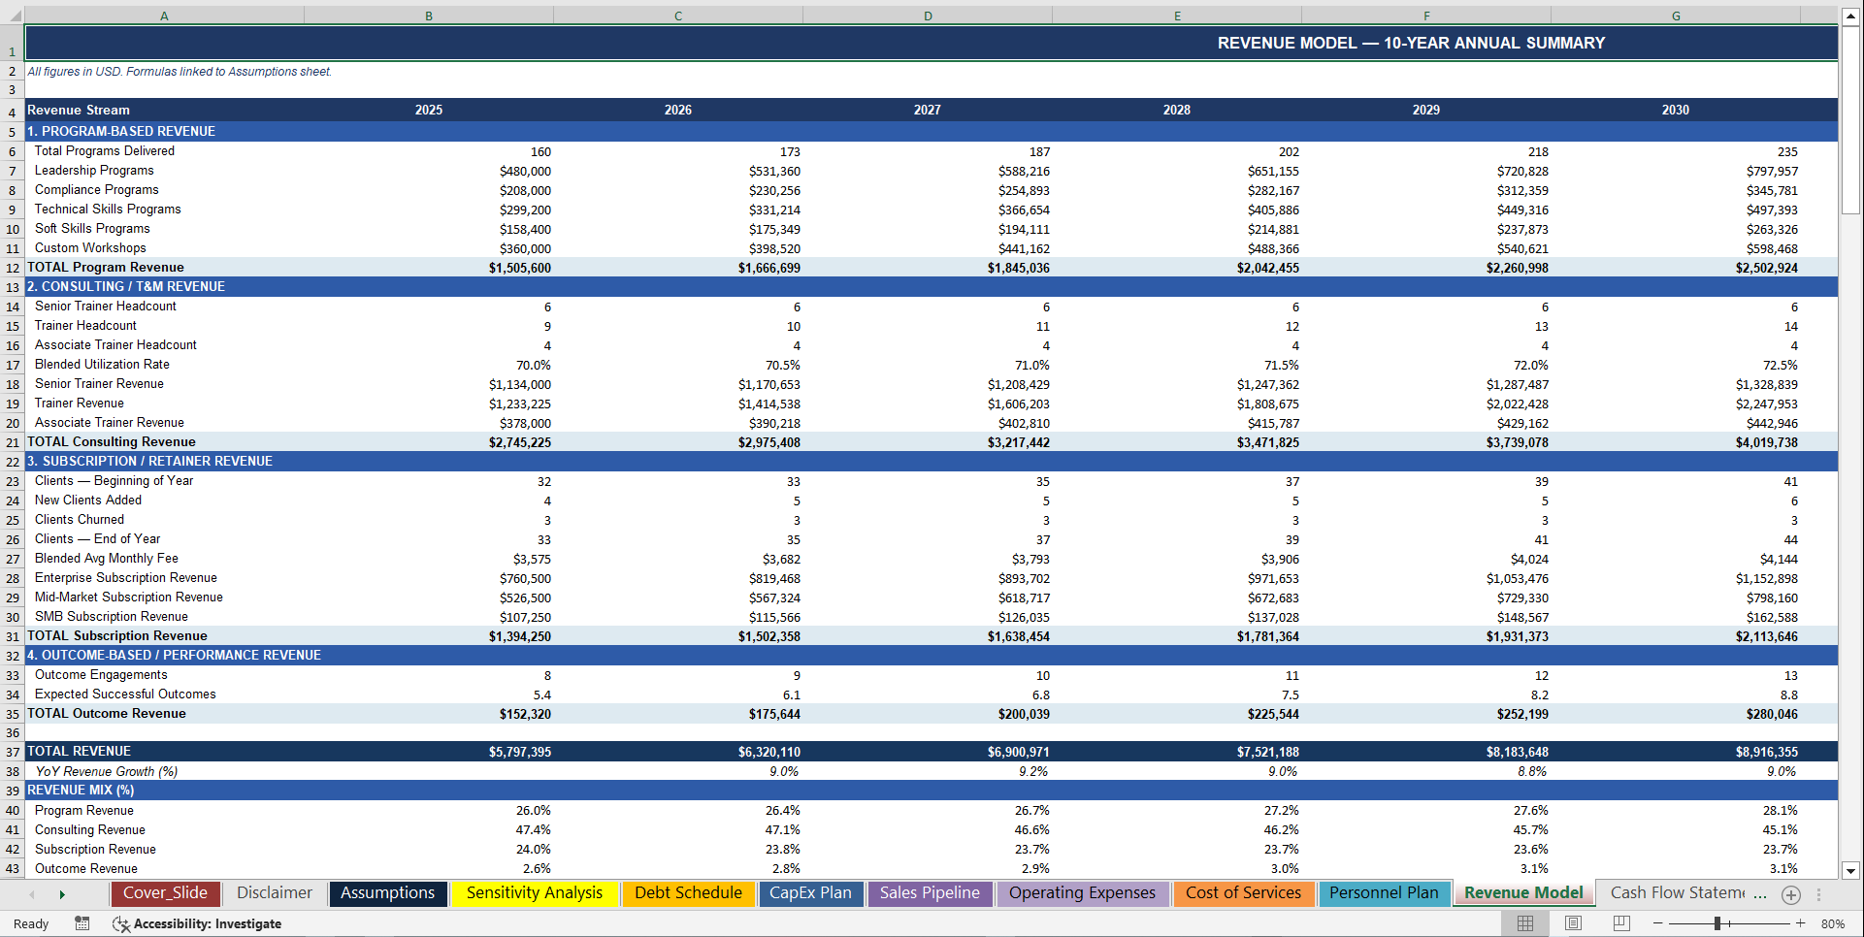Viewport: 1864px width, 937px height.
Task: Click the green next-sheet navigation arrow
Action: [62, 893]
